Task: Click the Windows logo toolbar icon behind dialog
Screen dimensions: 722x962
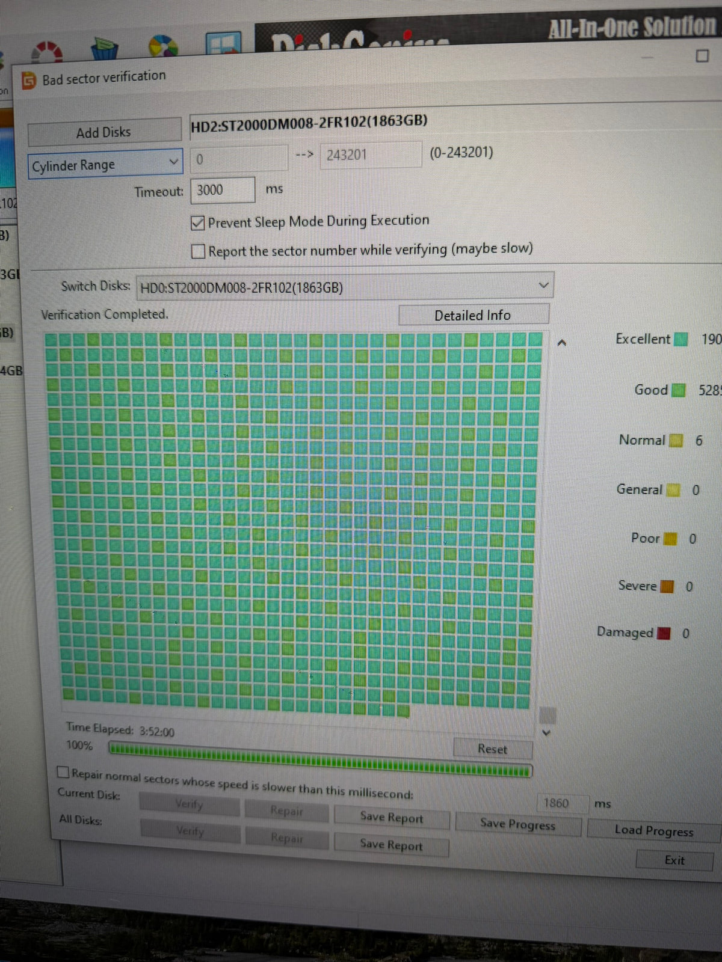Action: pyautogui.click(x=223, y=44)
